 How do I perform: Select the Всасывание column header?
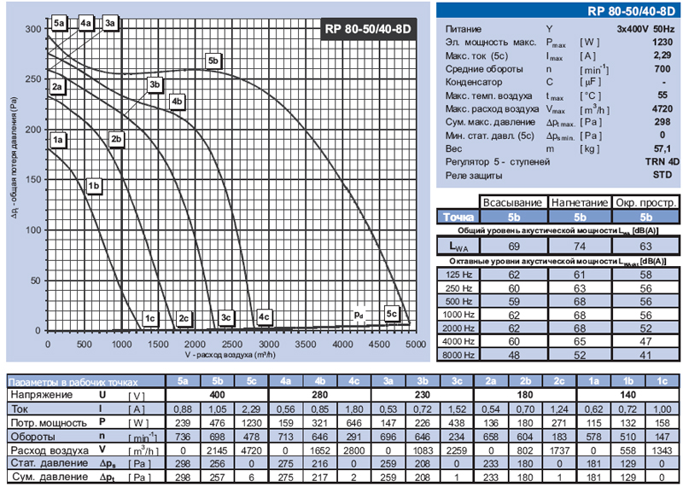coord(512,202)
